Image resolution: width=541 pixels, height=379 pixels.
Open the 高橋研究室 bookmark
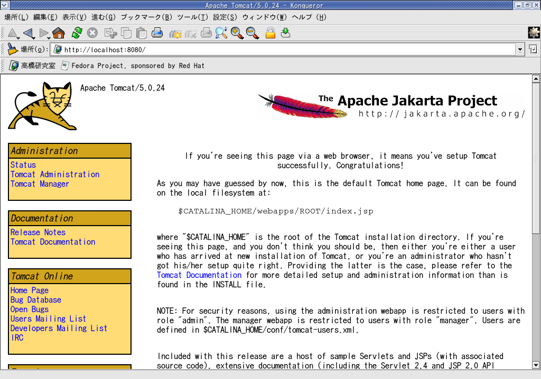tap(32, 65)
